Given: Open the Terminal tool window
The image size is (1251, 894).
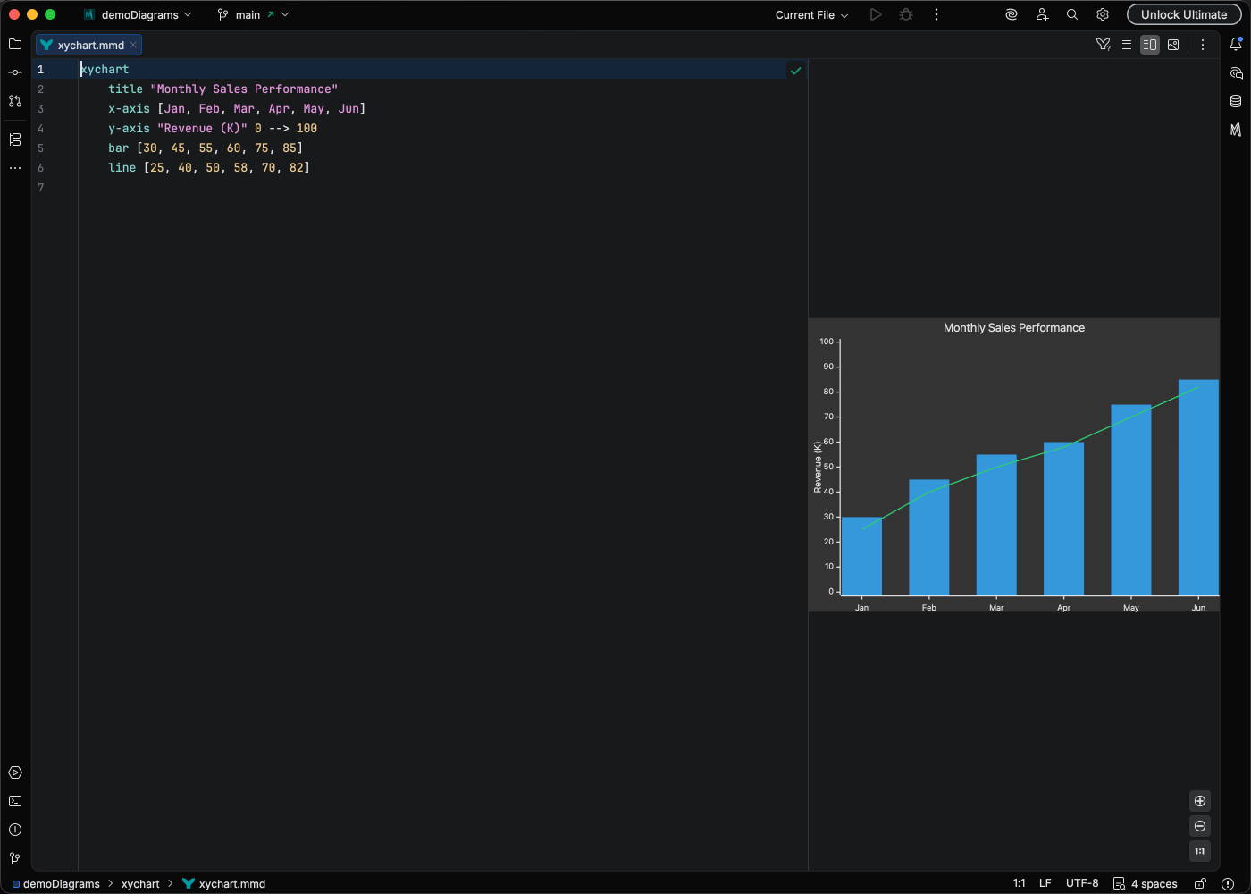Looking at the screenshot, I should pos(15,801).
